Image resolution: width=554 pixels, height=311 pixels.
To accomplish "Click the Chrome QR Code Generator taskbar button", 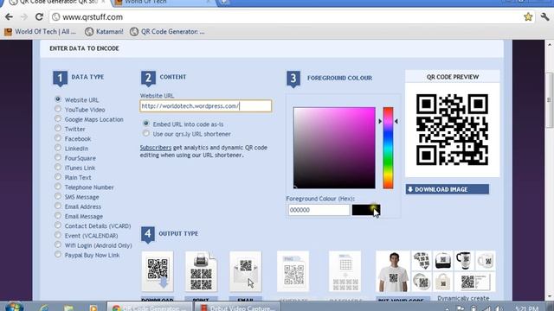I will pos(150,308).
